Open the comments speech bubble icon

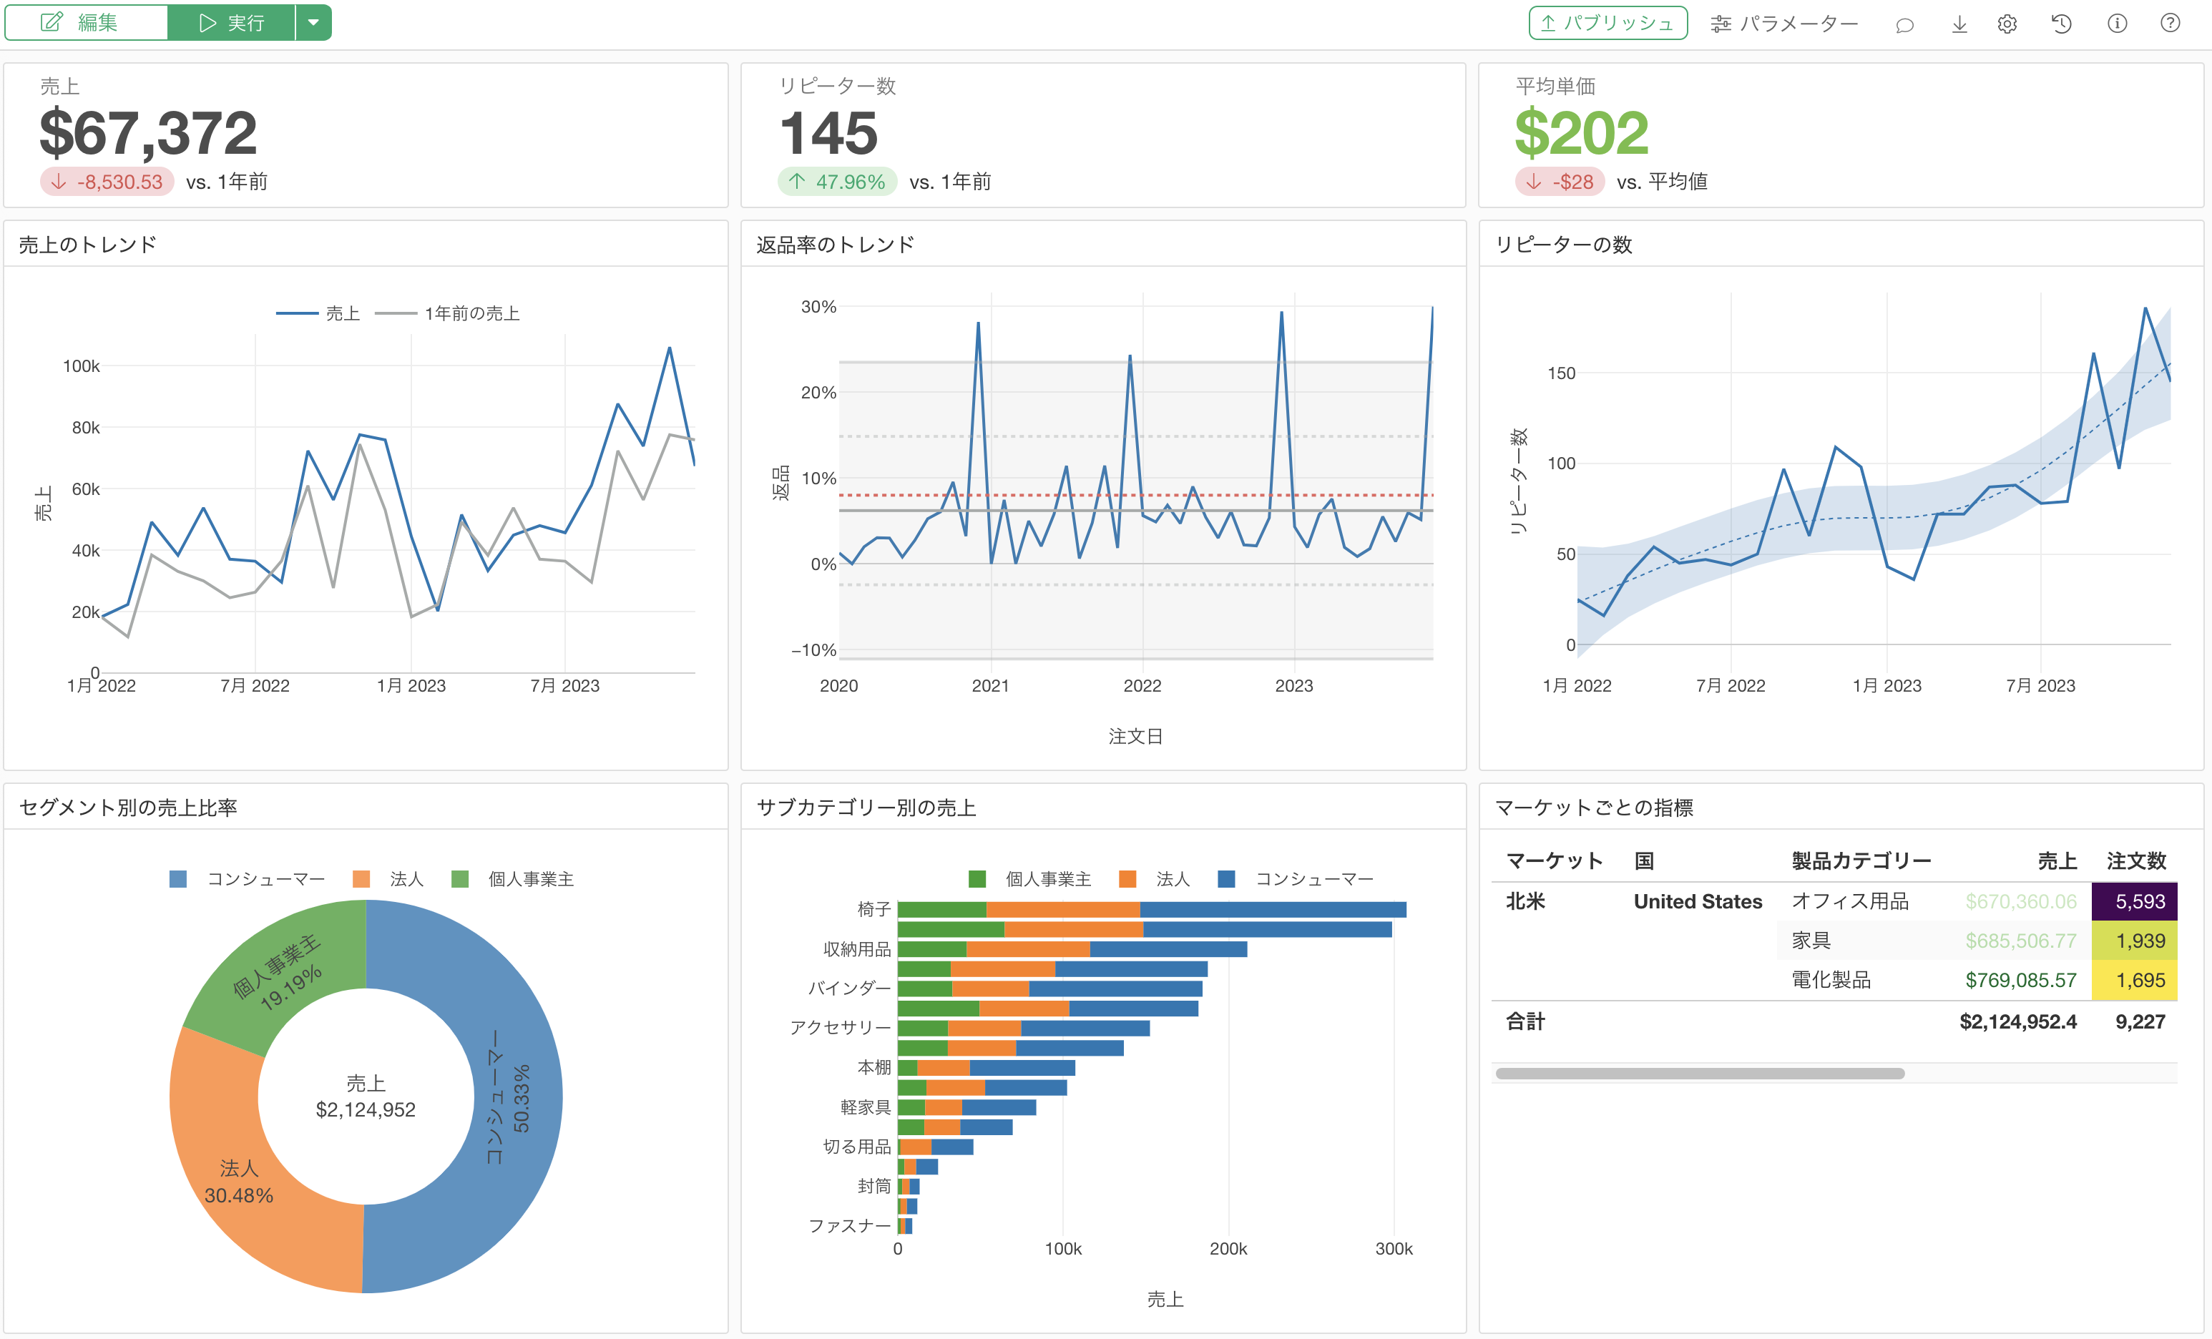click(x=1904, y=24)
